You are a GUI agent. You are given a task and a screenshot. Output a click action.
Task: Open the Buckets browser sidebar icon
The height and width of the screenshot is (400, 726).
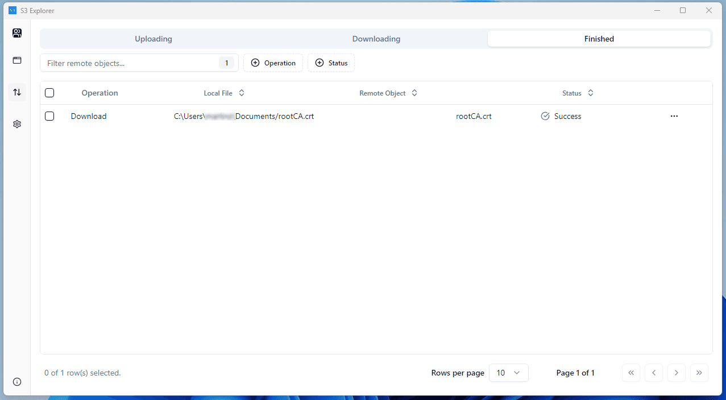pyautogui.click(x=17, y=60)
